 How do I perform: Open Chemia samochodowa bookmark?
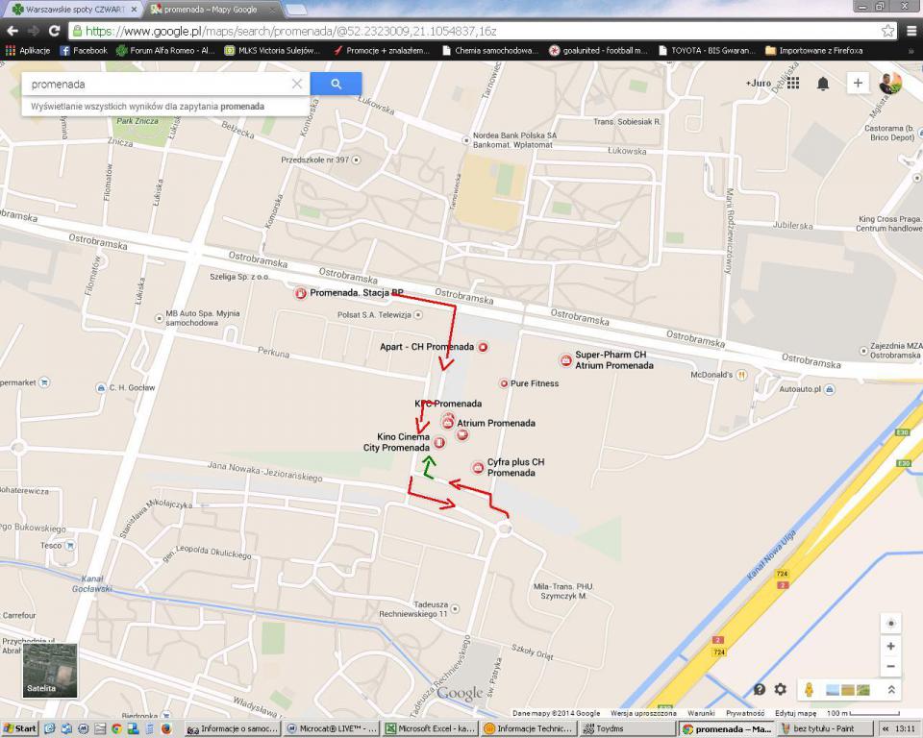(489, 51)
